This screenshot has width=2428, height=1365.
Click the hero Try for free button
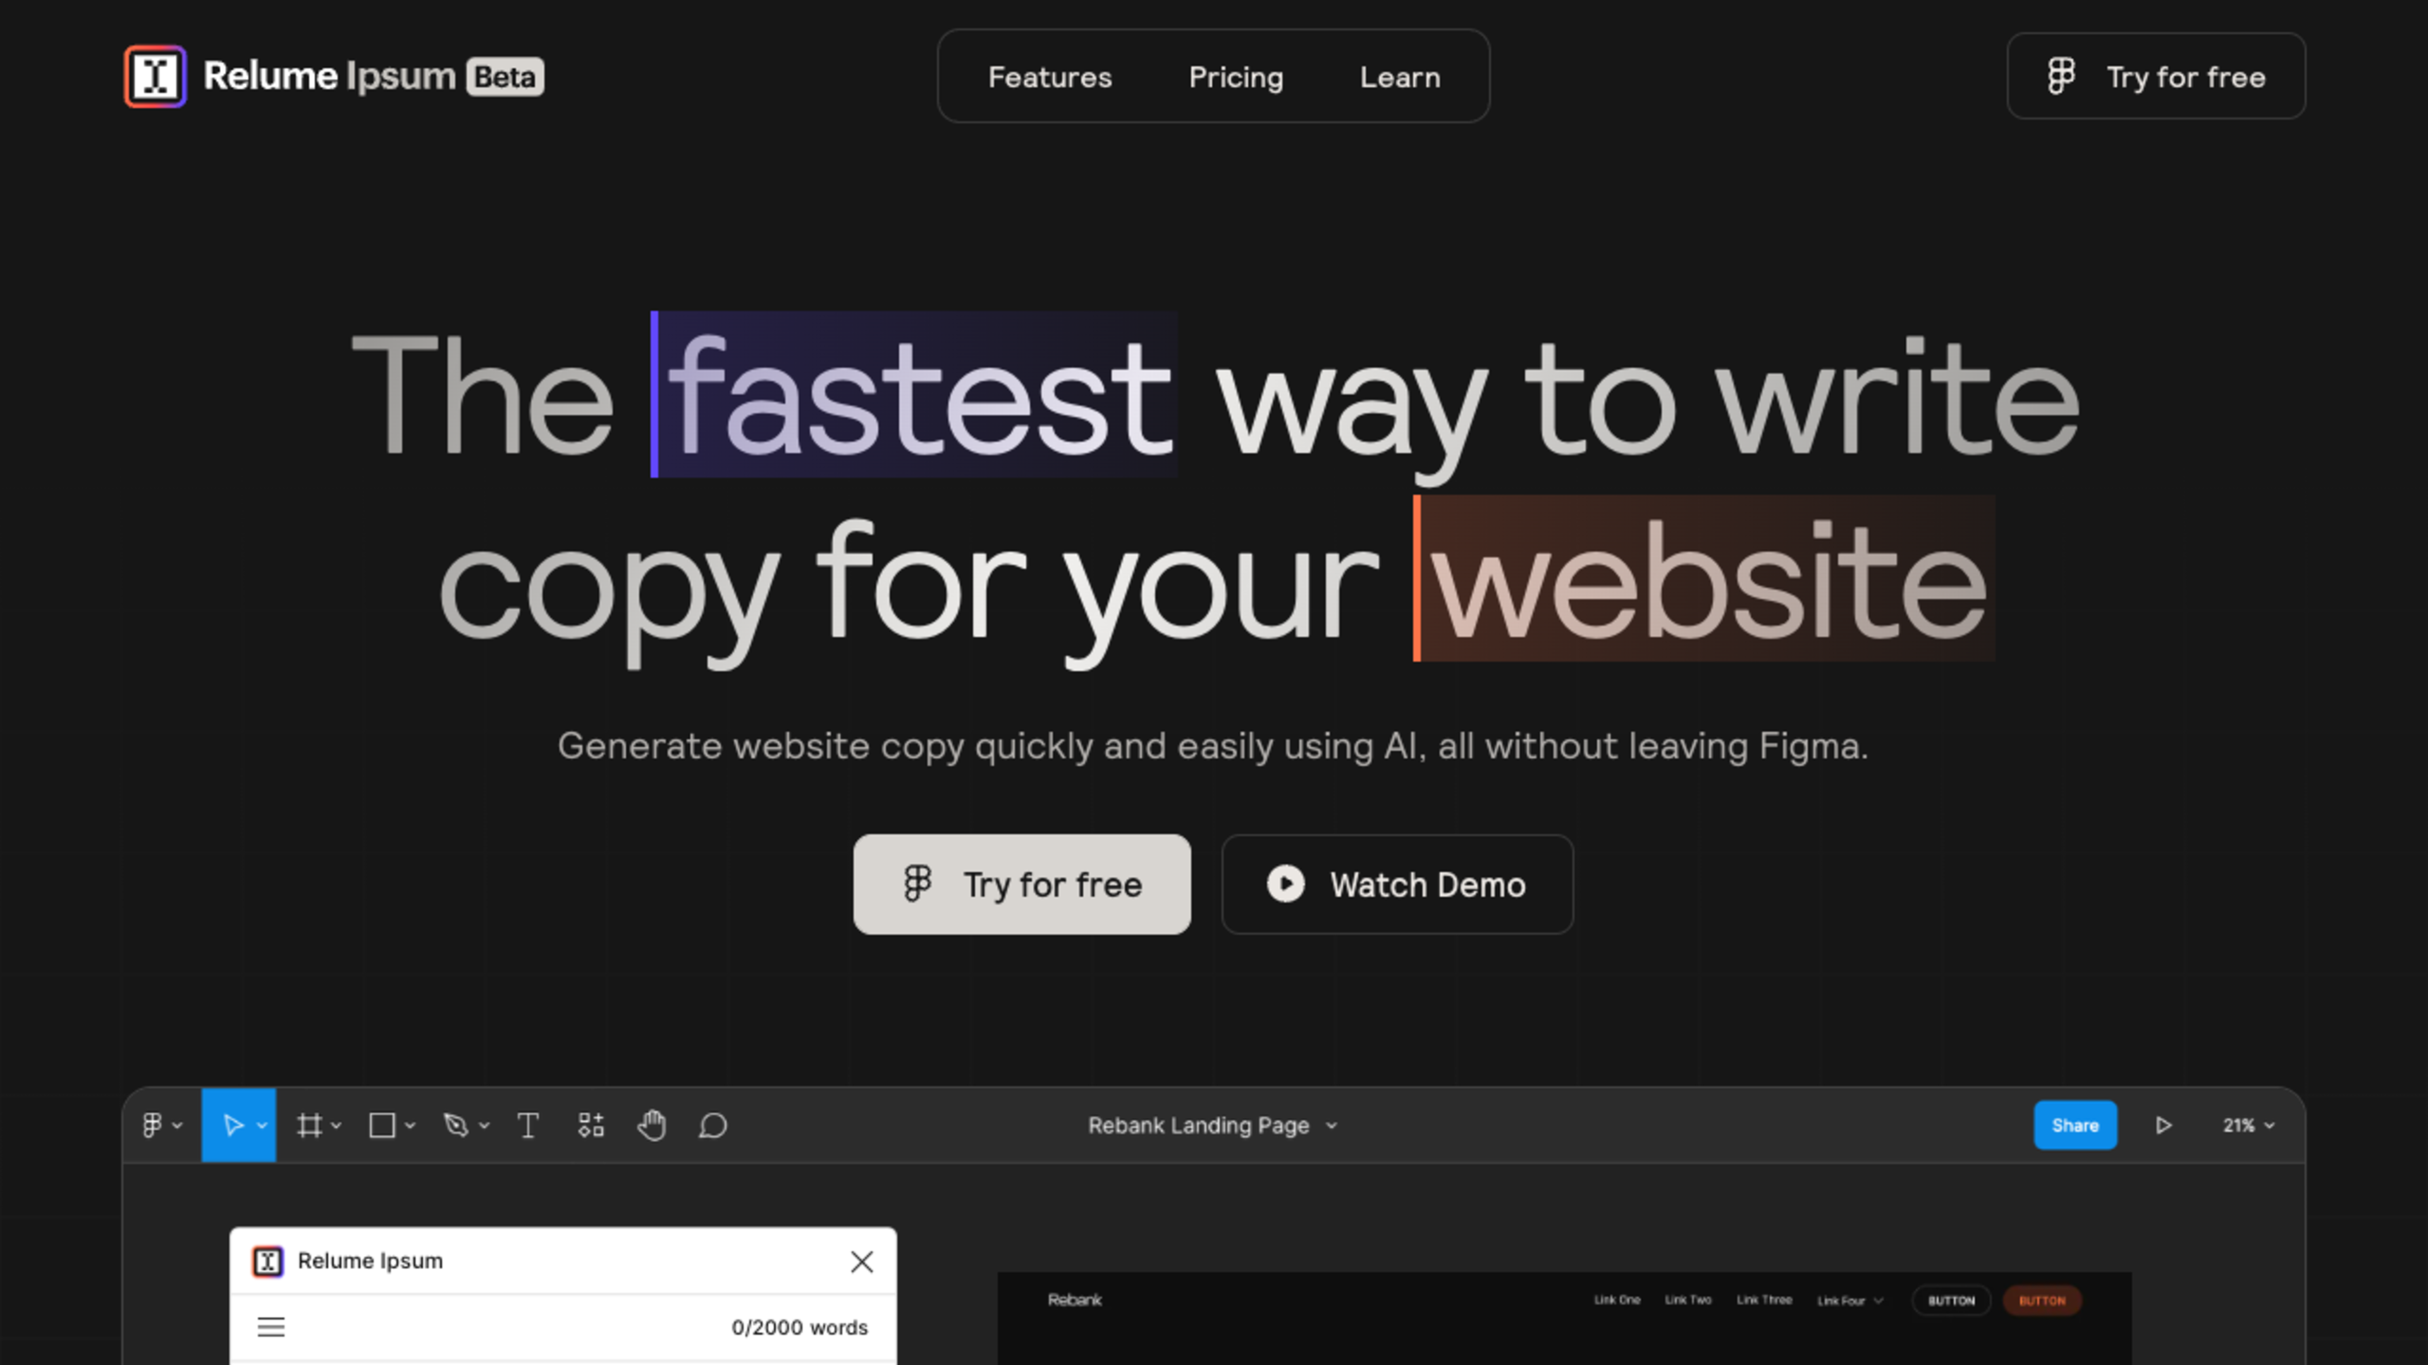point(1022,883)
